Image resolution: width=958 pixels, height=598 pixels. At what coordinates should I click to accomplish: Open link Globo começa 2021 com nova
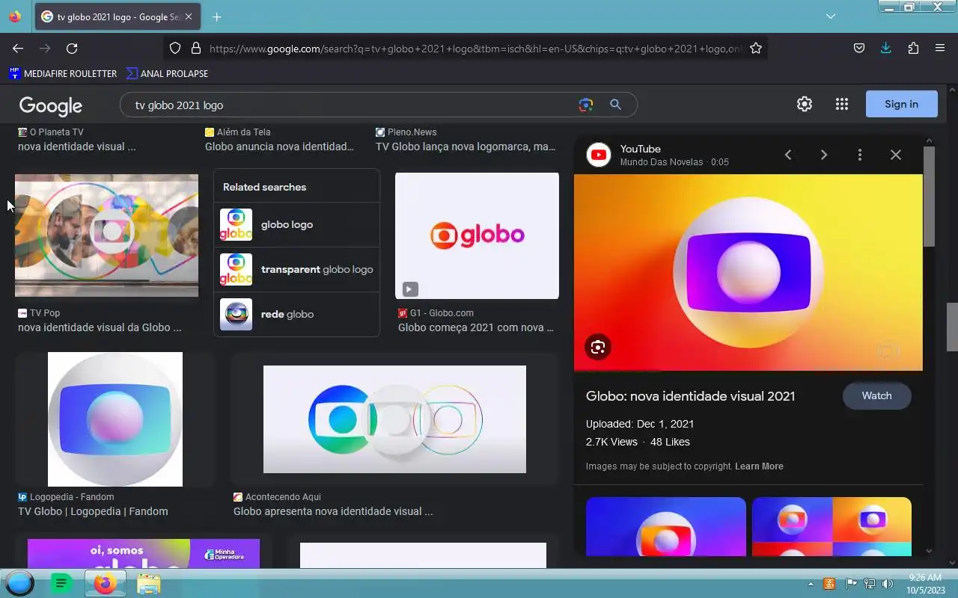pos(476,327)
